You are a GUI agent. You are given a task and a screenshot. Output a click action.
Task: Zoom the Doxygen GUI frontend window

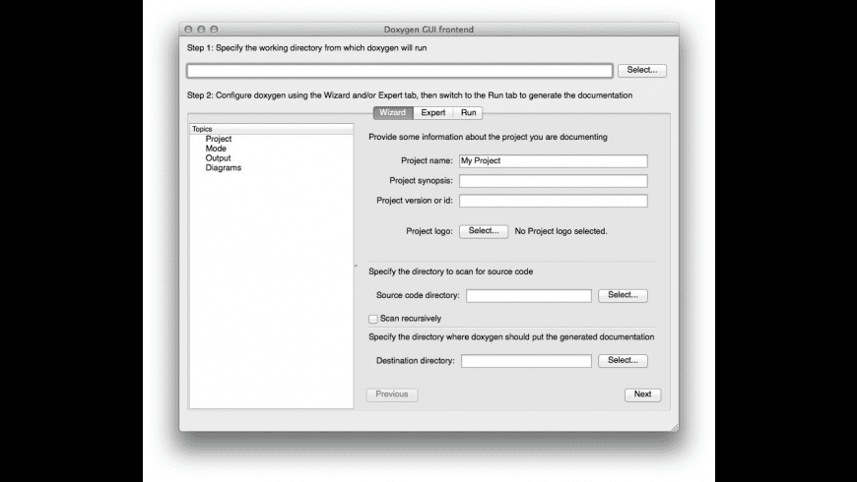[x=215, y=30]
